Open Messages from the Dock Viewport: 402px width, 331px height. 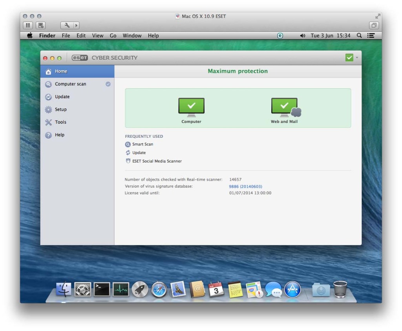point(273,289)
